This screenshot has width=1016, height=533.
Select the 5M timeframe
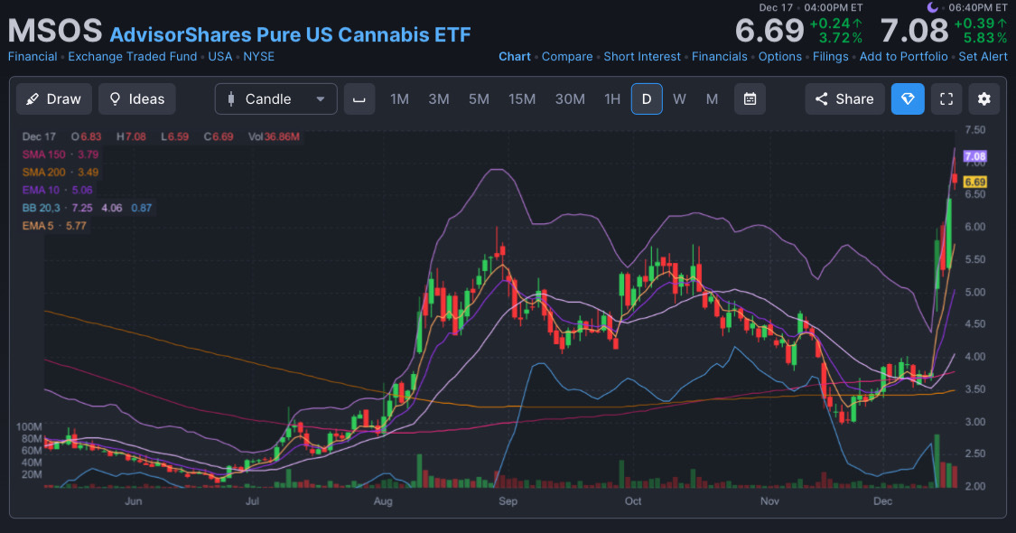pyautogui.click(x=479, y=99)
